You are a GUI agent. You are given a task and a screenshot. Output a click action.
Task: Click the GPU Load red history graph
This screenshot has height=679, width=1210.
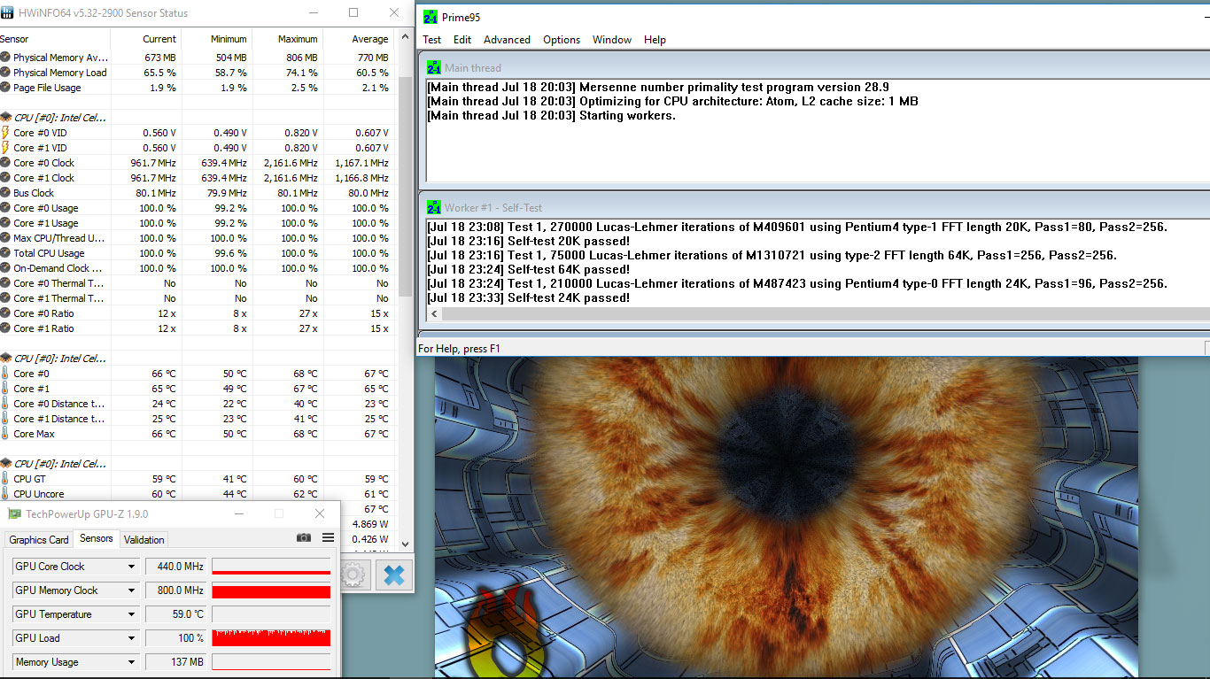tap(271, 638)
